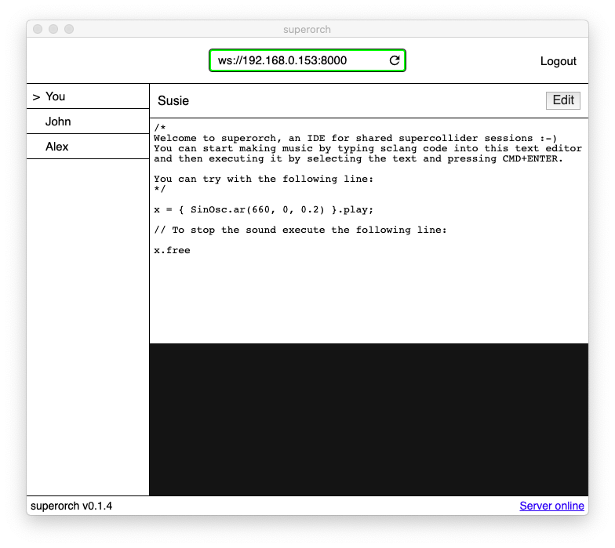The image size is (615, 548).
Task: Log out using the Logout link
Action: click(559, 61)
